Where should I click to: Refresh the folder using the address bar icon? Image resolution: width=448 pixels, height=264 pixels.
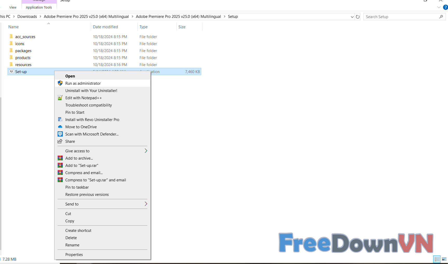[358, 17]
